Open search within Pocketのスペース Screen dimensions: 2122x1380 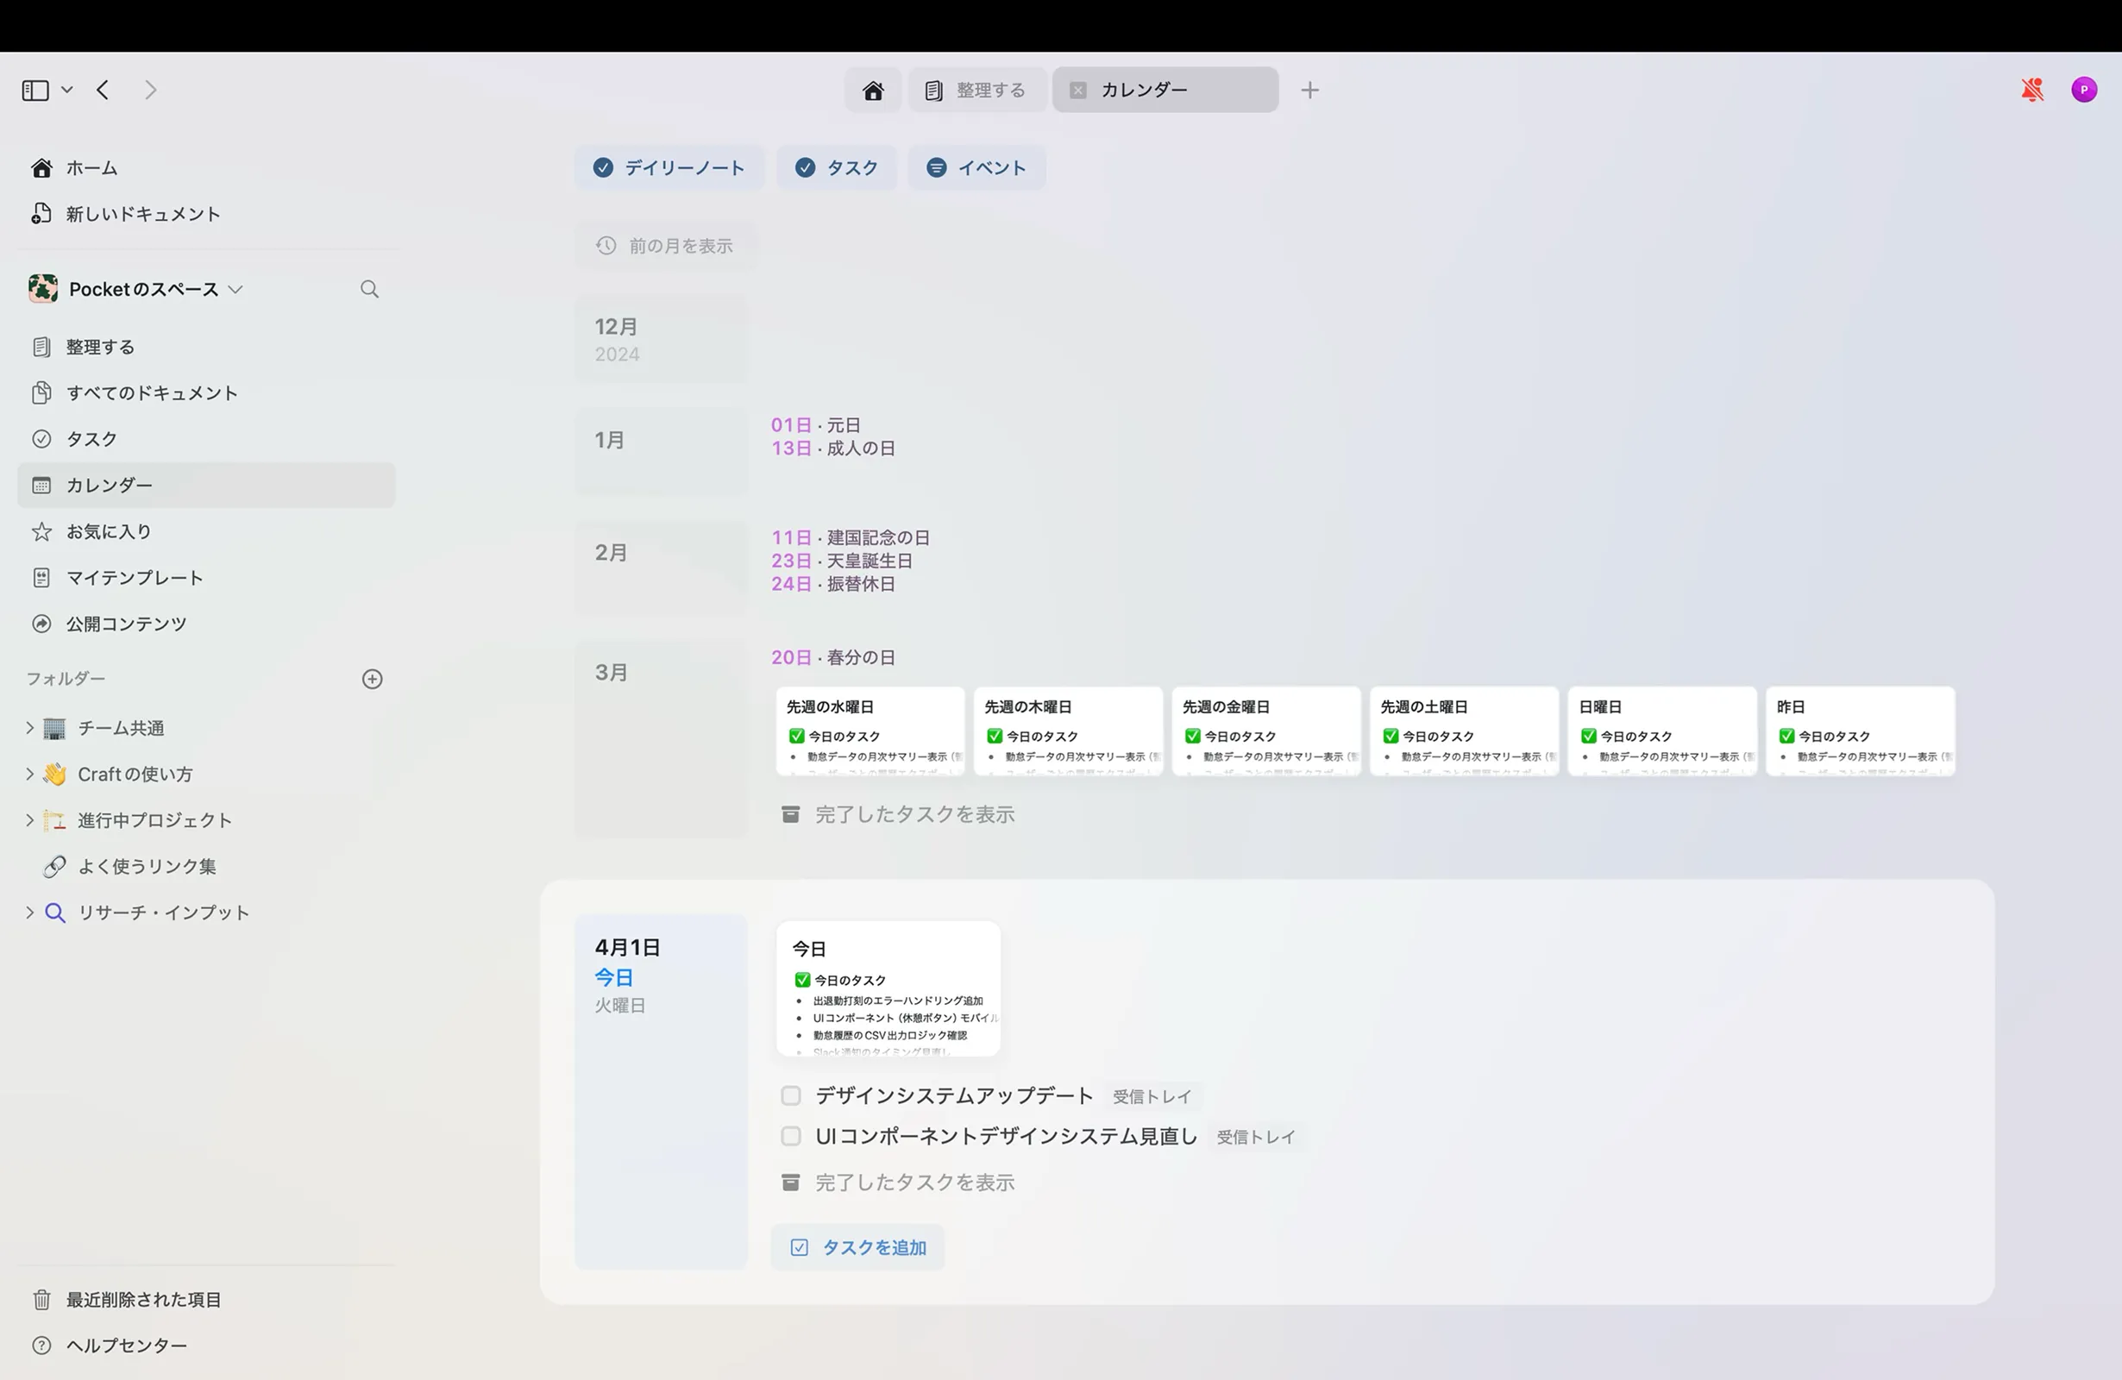pos(369,289)
